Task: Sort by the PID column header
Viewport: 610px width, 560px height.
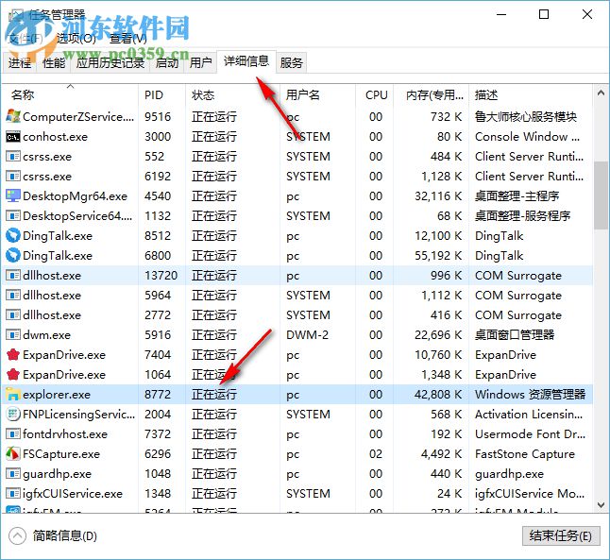Action: 161,94
